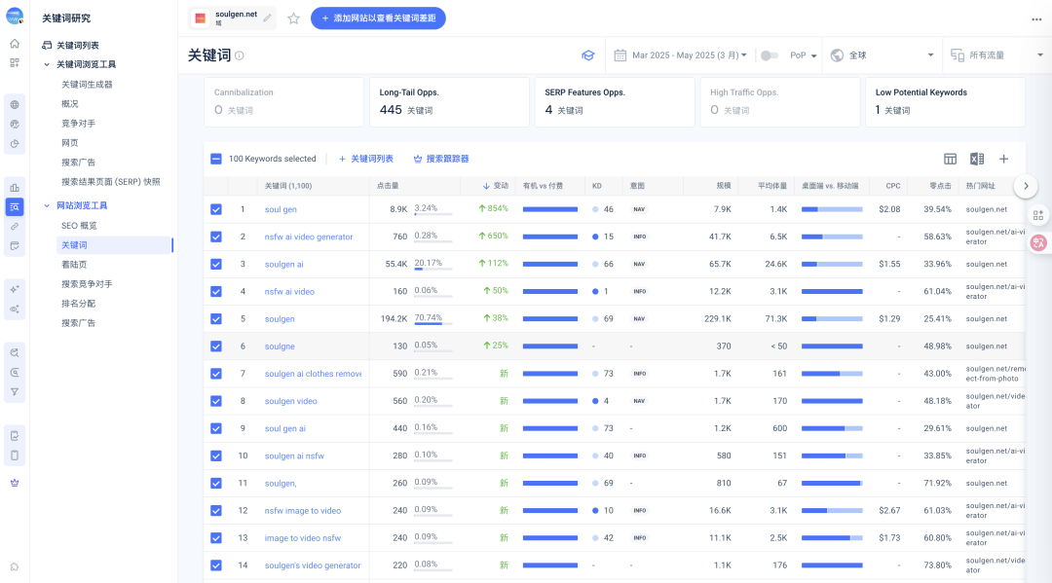Click the plus icon above table

pyautogui.click(x=1003, y=159)
